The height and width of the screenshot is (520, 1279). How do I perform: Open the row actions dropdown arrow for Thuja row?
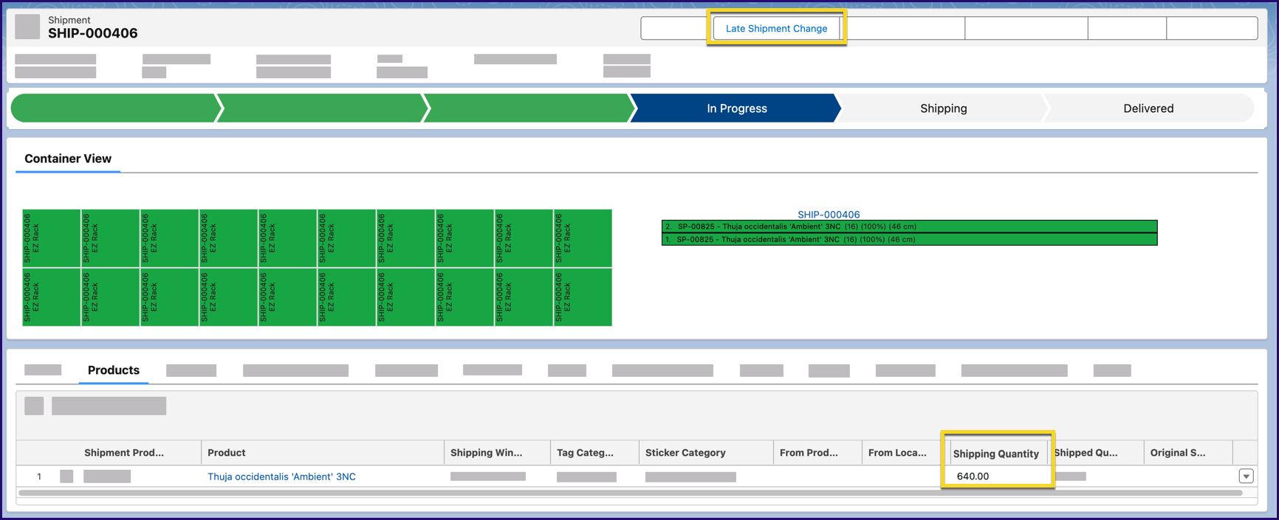tap(1246, 476)
